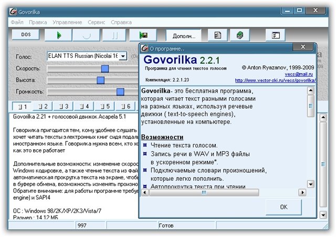Click the Готов status bar entry
This screenshot has height=237, width=336.
[x=166, y=225]
